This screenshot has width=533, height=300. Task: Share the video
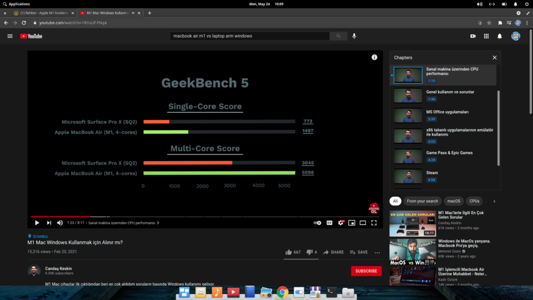pos(333,252)
